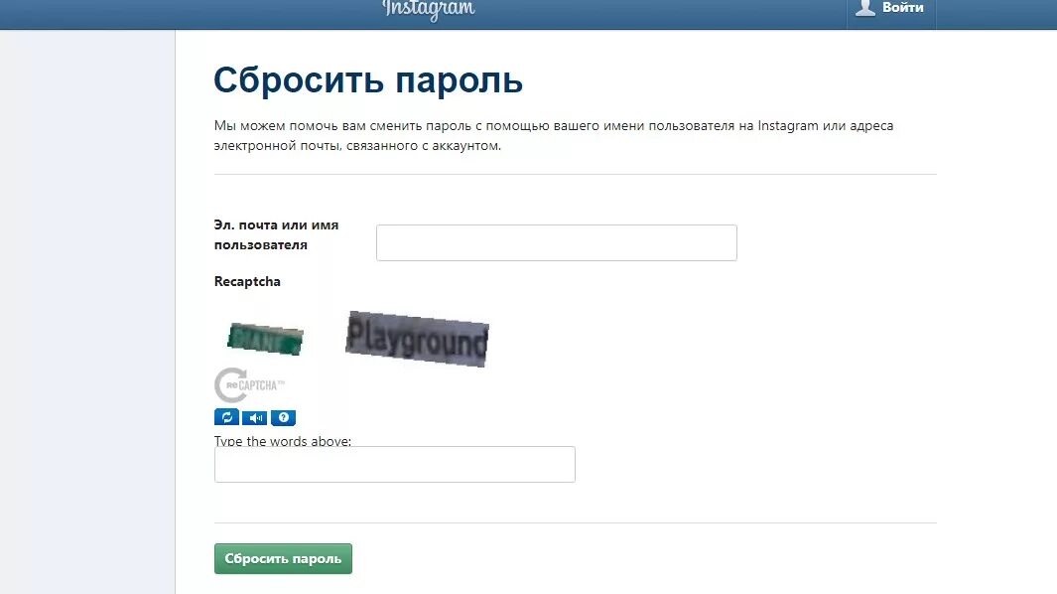Screen dimensions: 1057x594
Task: Click the user silhouette icon beside Войти
Action: (864, 7)
